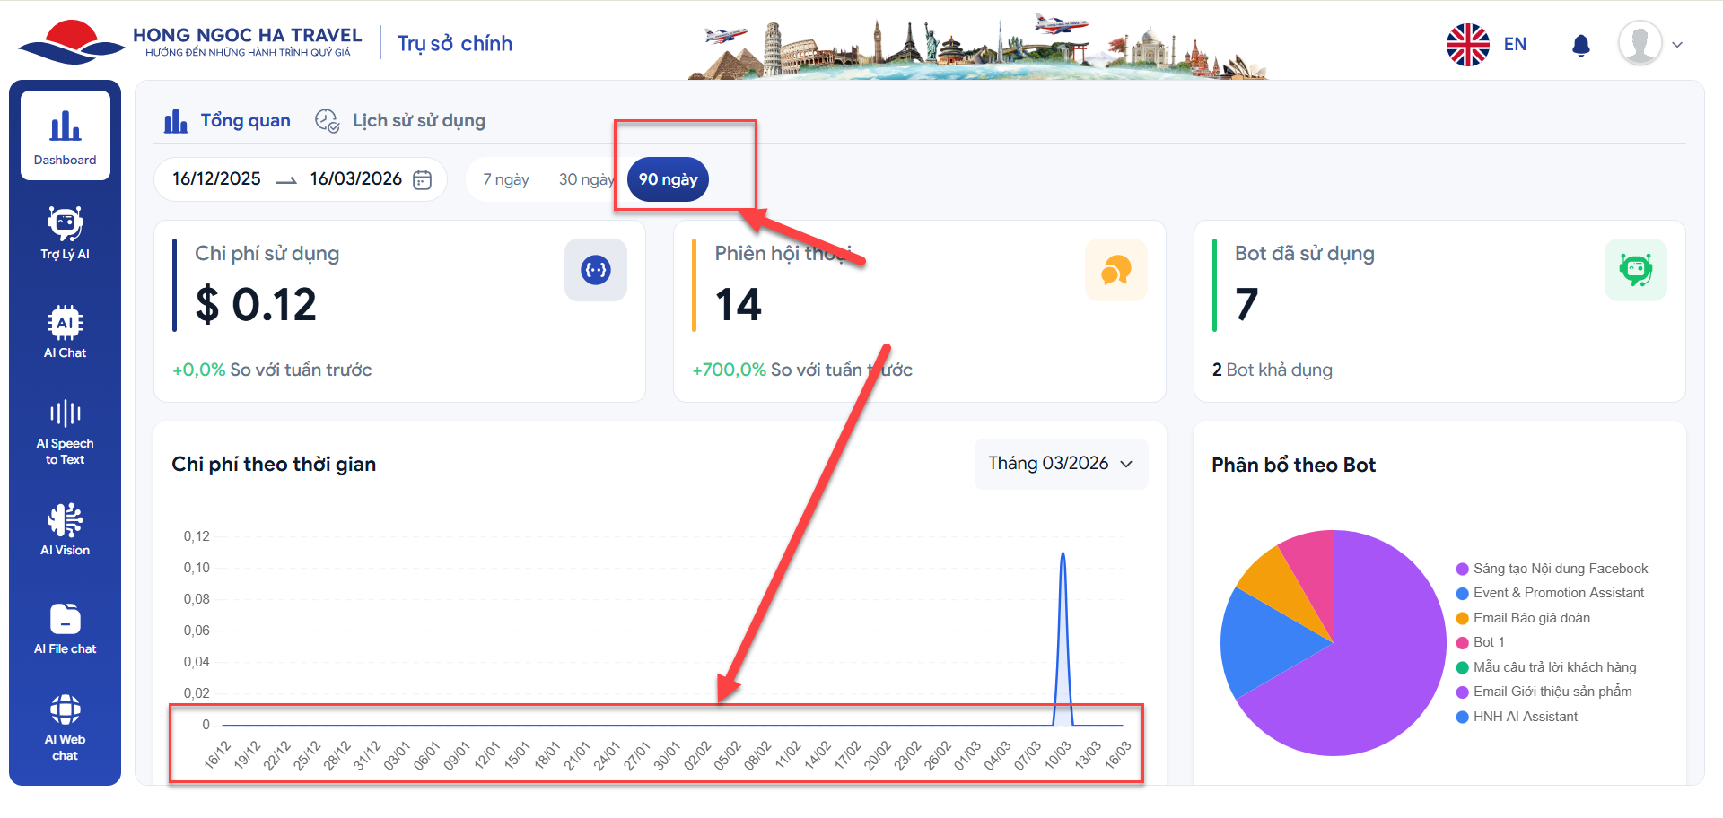Click the Email Báo giá đoàn legend swatch
The height and width of the screenshot is (818, 1723).
coord(1463,618)
